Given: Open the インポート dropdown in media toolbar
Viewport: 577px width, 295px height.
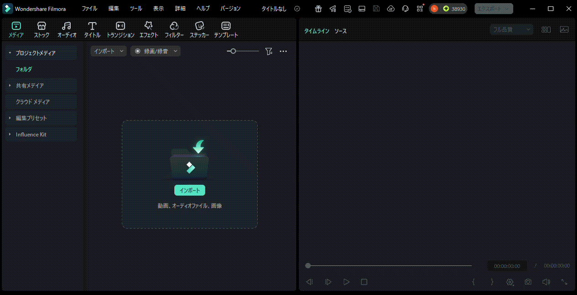Looking at the screenshot, I should coord(108,51).
